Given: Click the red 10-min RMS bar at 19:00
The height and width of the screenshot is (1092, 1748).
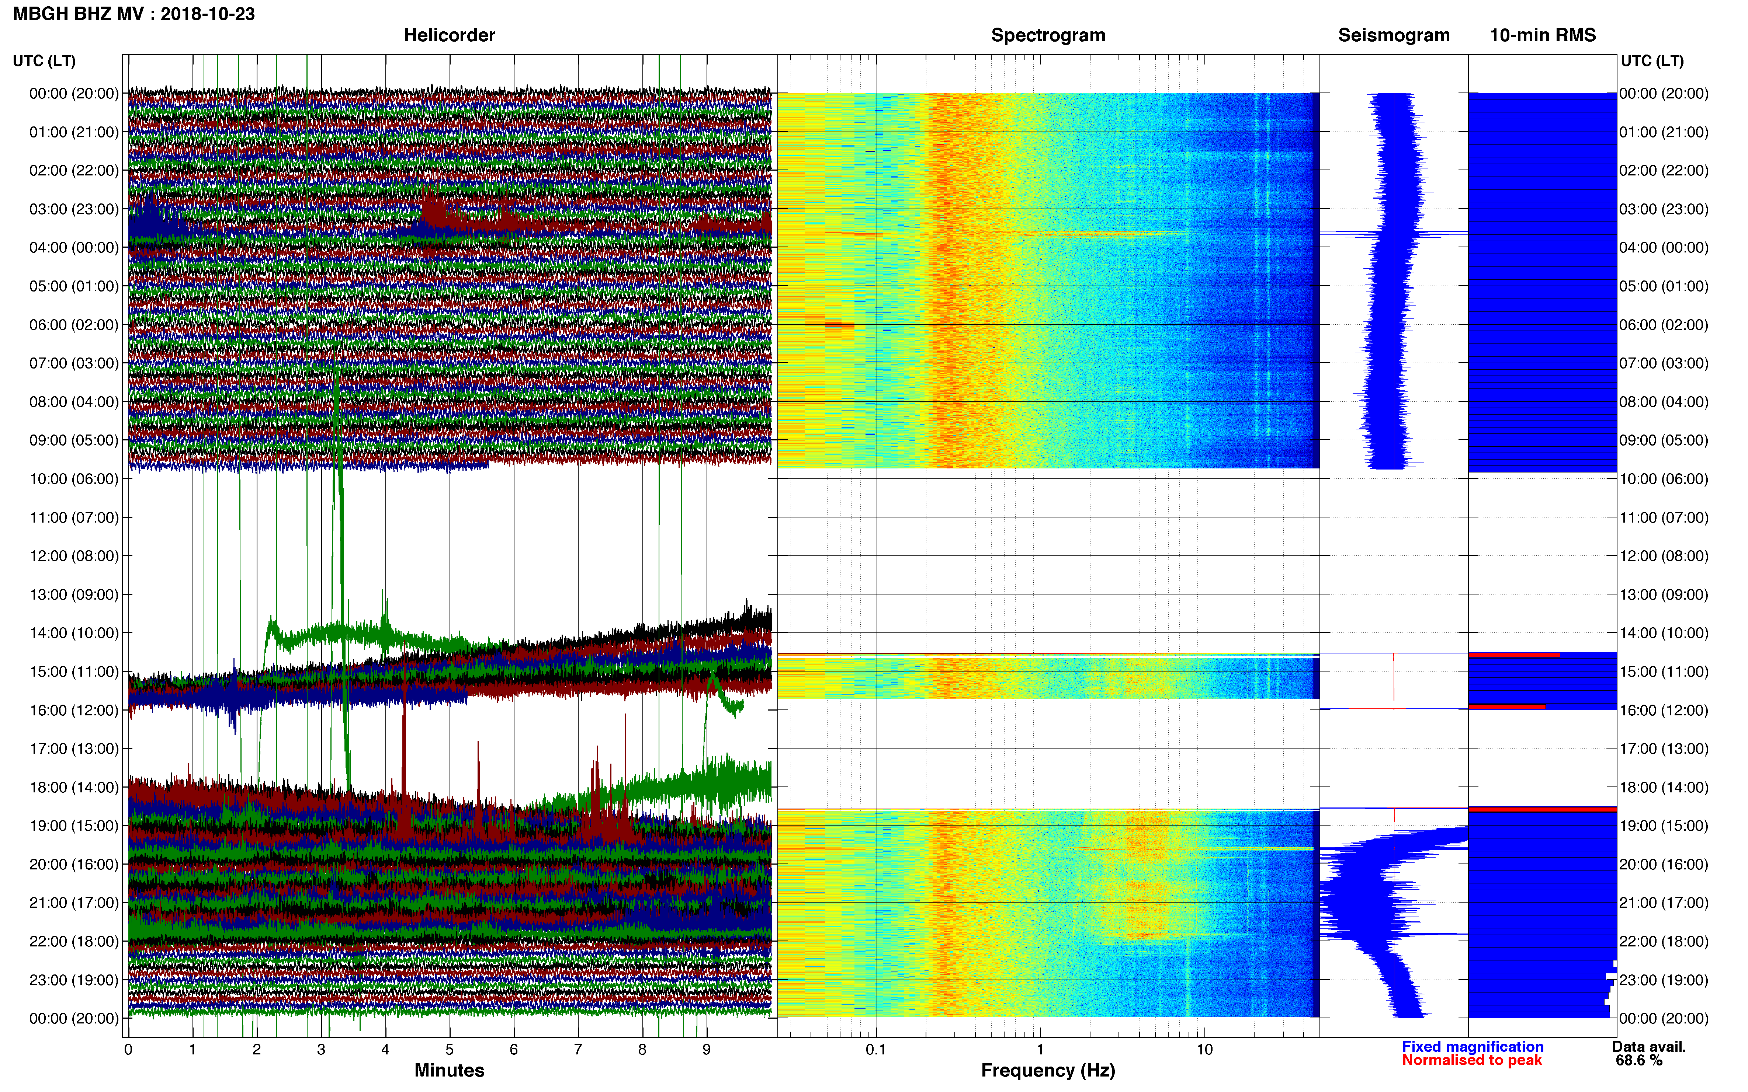Looking at the screenshot, I should click(1542, 810).
